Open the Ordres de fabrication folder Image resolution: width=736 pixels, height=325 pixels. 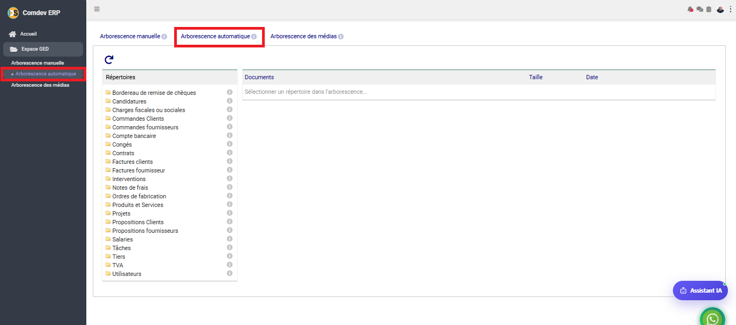139,196
